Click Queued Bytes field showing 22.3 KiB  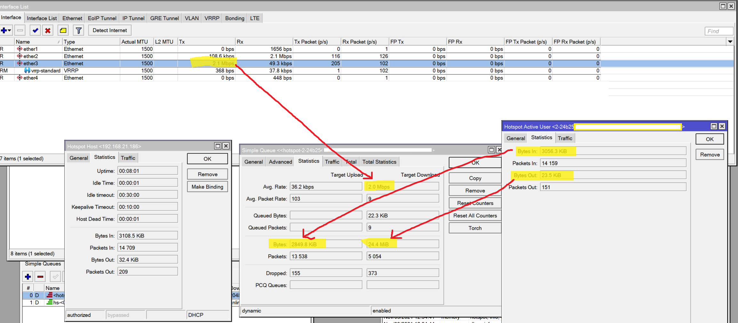coord(403,215)
